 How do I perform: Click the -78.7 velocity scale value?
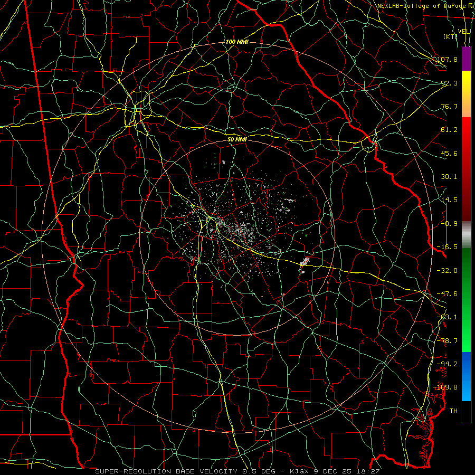tap(448, 341)
